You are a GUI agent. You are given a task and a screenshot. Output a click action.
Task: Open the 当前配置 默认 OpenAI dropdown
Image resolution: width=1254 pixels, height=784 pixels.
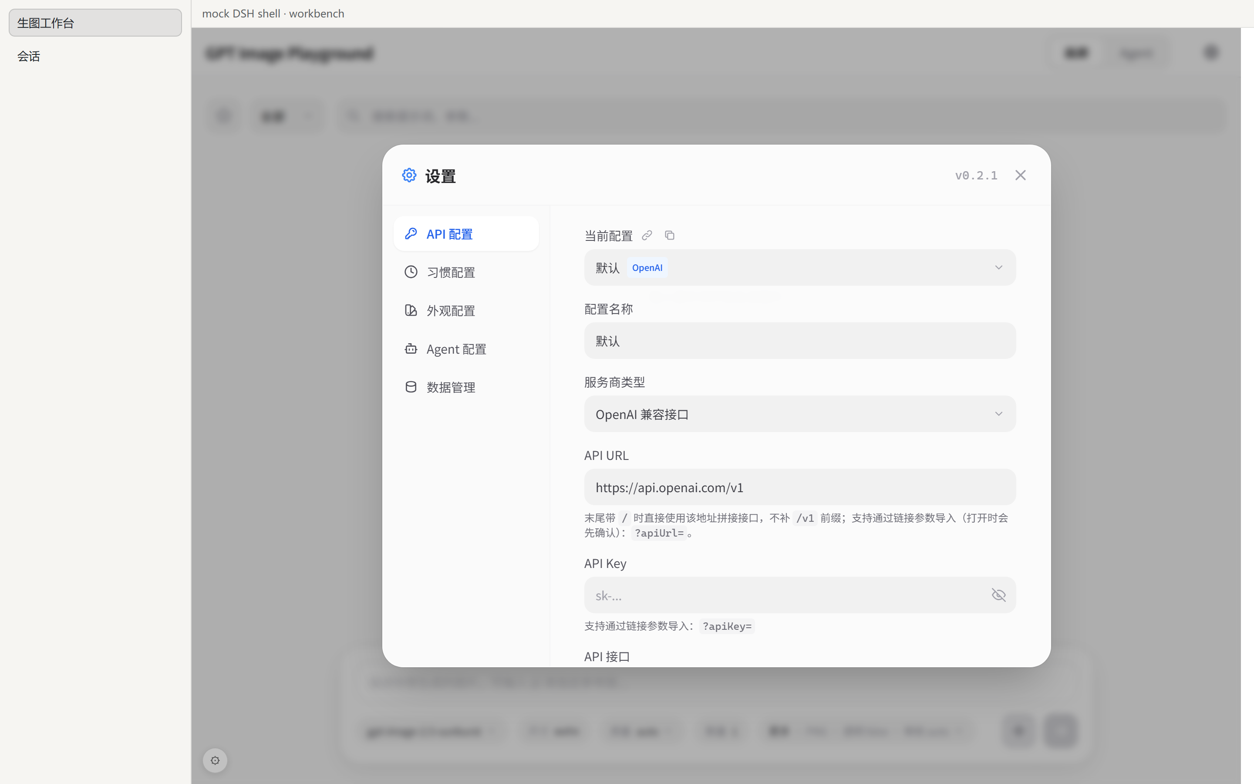click(x=799, y=267)
